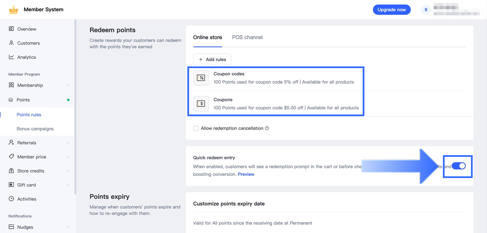Open Analytics via the chart icon
This screenshot has width=487, height=233.
(x=11, y=57)
